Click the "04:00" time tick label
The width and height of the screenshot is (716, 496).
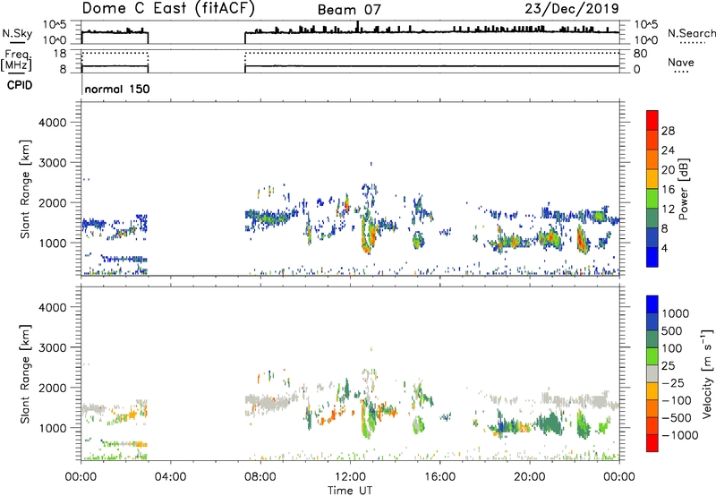[x=170, y=477]
